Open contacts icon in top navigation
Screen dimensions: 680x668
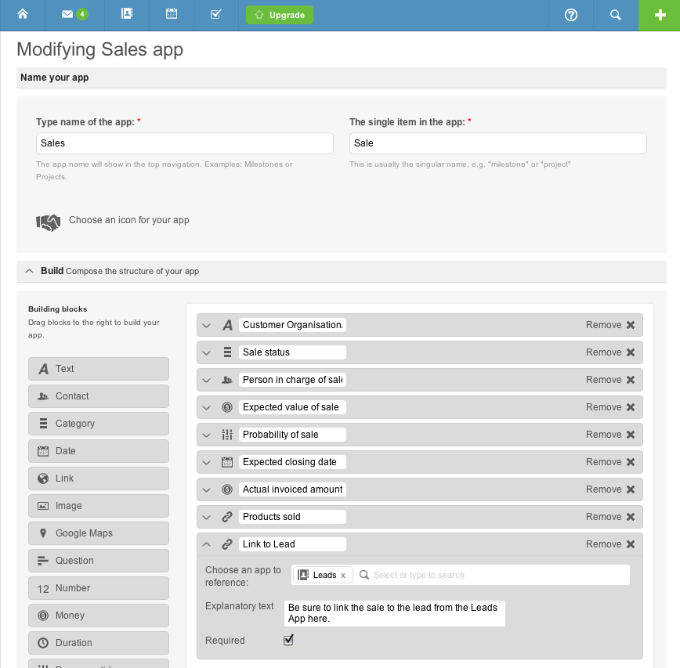tap(127, 14)
